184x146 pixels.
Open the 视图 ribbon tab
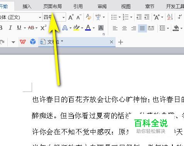(126, 6)
